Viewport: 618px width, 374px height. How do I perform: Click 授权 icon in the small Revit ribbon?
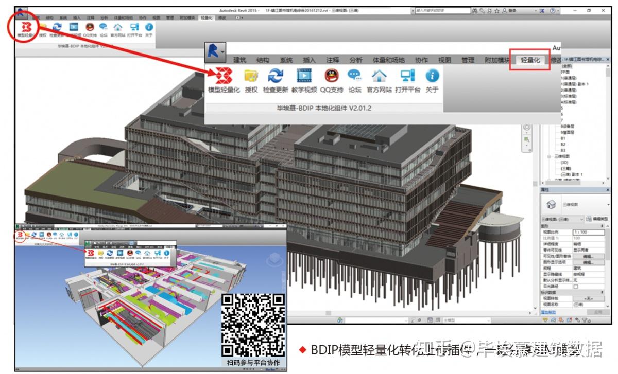click(x=42, y=27)
